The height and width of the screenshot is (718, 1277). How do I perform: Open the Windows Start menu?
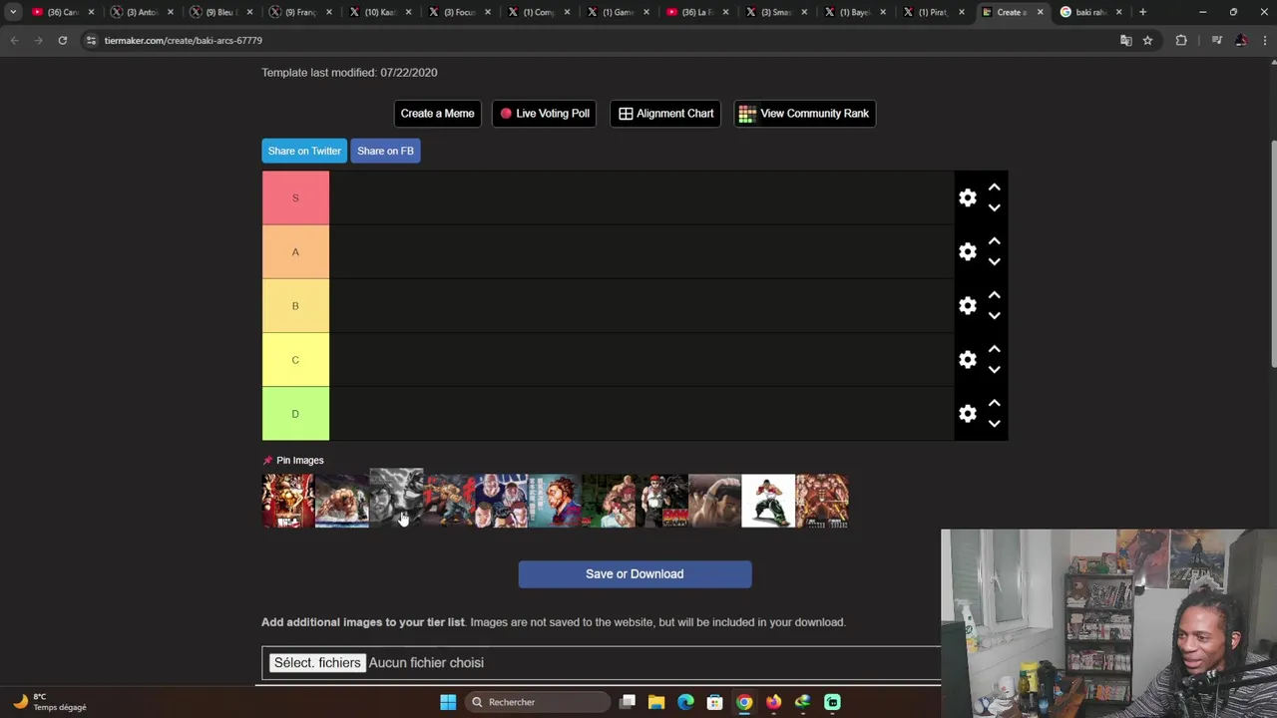point(448,702)
